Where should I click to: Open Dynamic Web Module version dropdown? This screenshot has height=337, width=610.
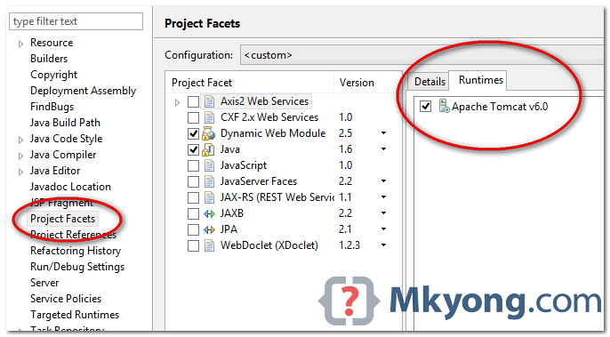click(x=383, y=133)
